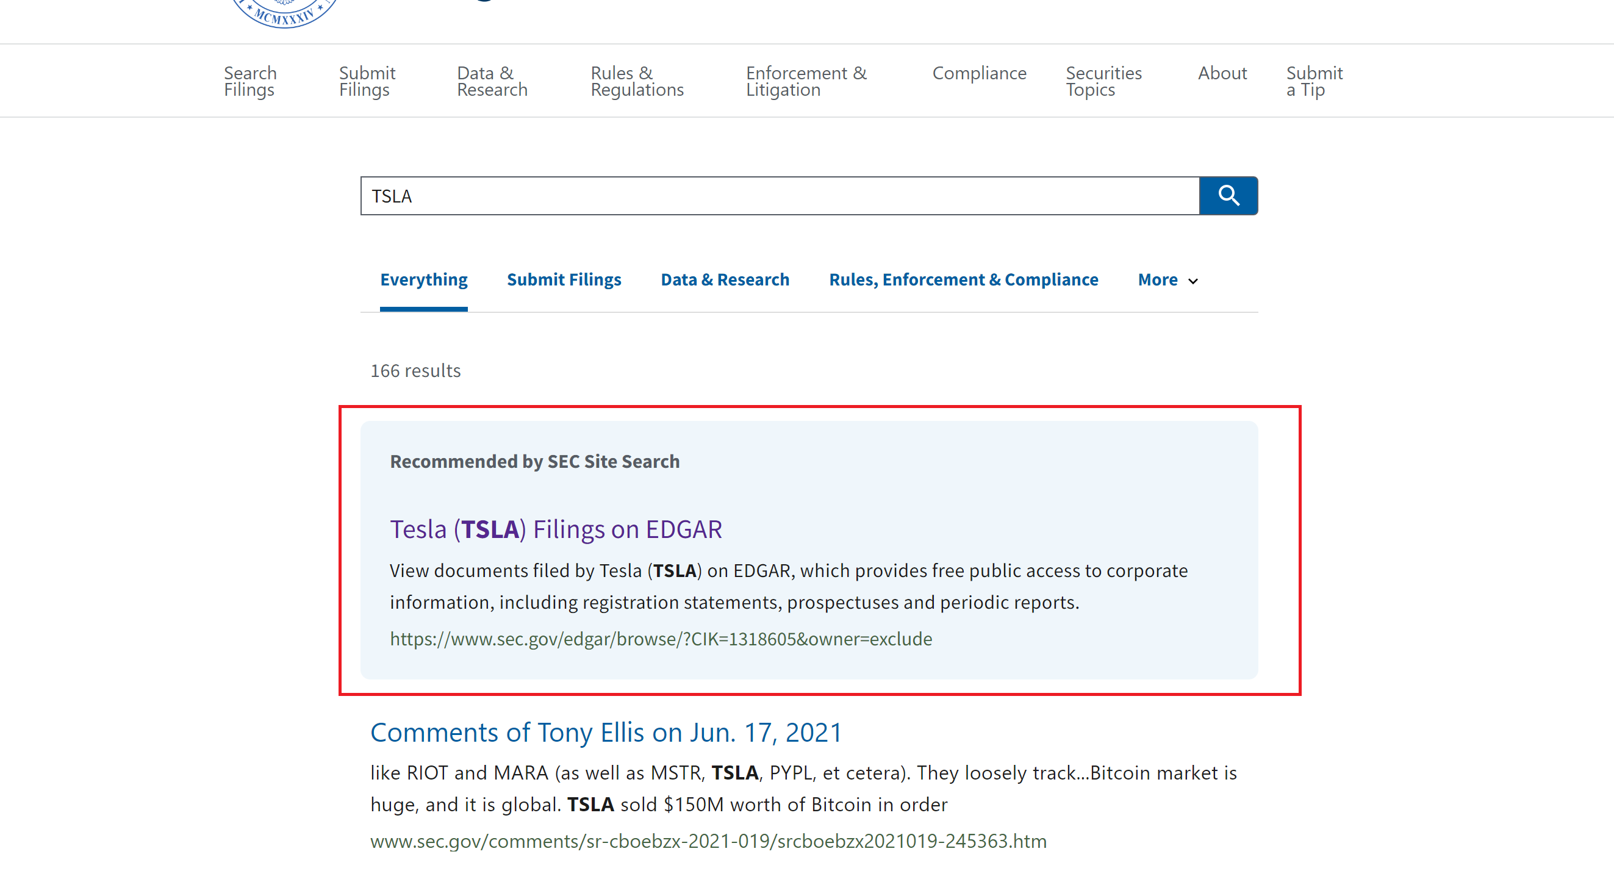Click the TSLA search input field
The width and height of the screenshot is (1614, 882).
pos(780,196)
